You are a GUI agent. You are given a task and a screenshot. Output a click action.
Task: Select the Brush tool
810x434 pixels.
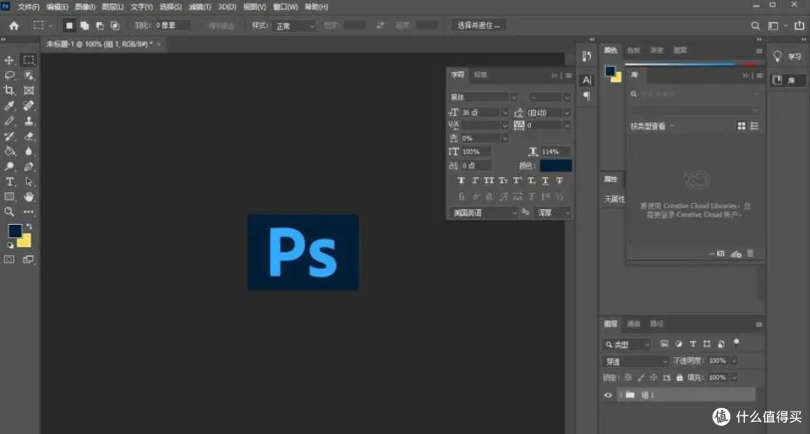[x=9, y=121]
